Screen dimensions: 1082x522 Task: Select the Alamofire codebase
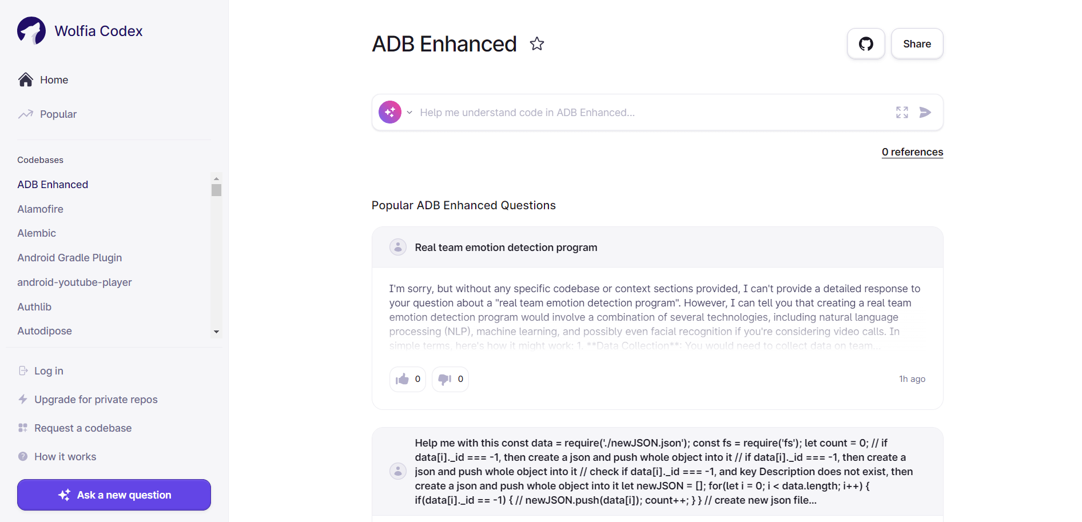point(40,209)
